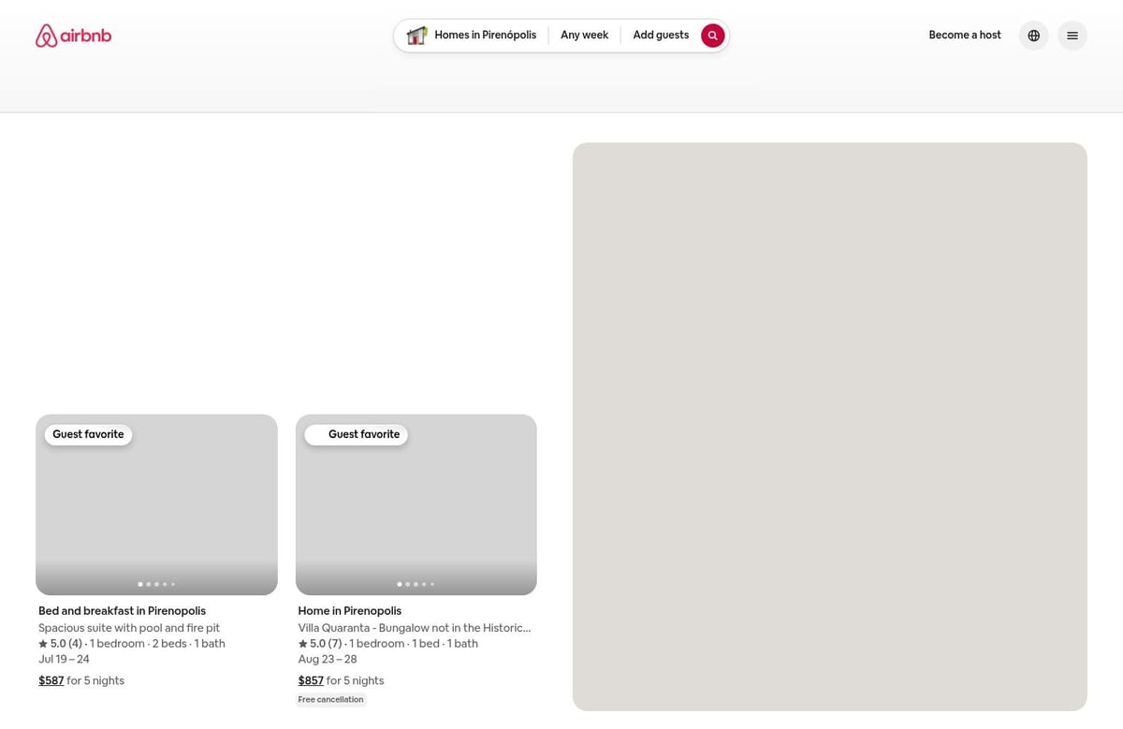Click photo carousel dots on Bed and breakfast listing
Screen dimensions: 1123x729
coord(156,584)
